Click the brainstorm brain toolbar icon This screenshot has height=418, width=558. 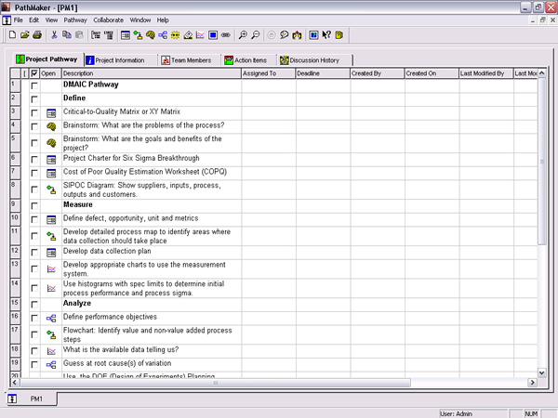pos(150,35)
